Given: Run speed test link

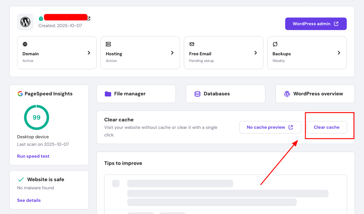Looking at the screenshot, I should [33, 156].
